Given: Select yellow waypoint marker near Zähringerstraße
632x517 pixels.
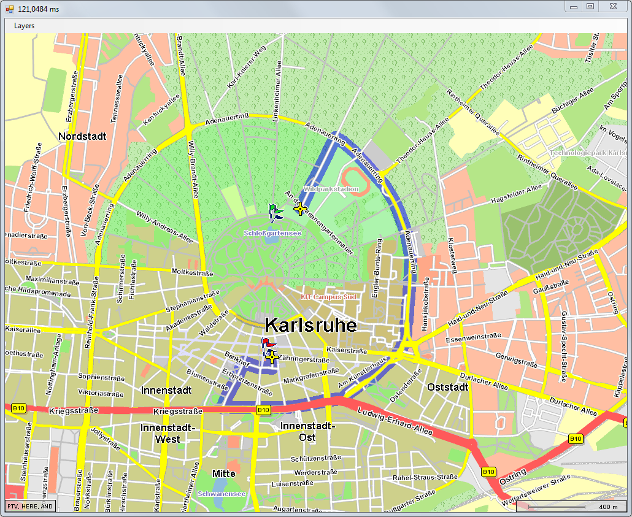Looking at the screenshot, I should pyautogui.click(x=272, y=357).
